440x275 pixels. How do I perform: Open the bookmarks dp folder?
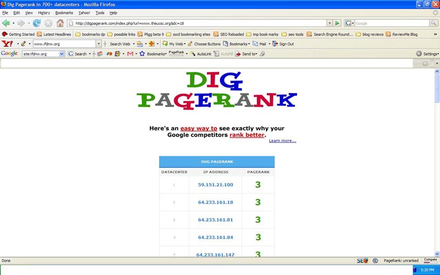tap(90, 34)
